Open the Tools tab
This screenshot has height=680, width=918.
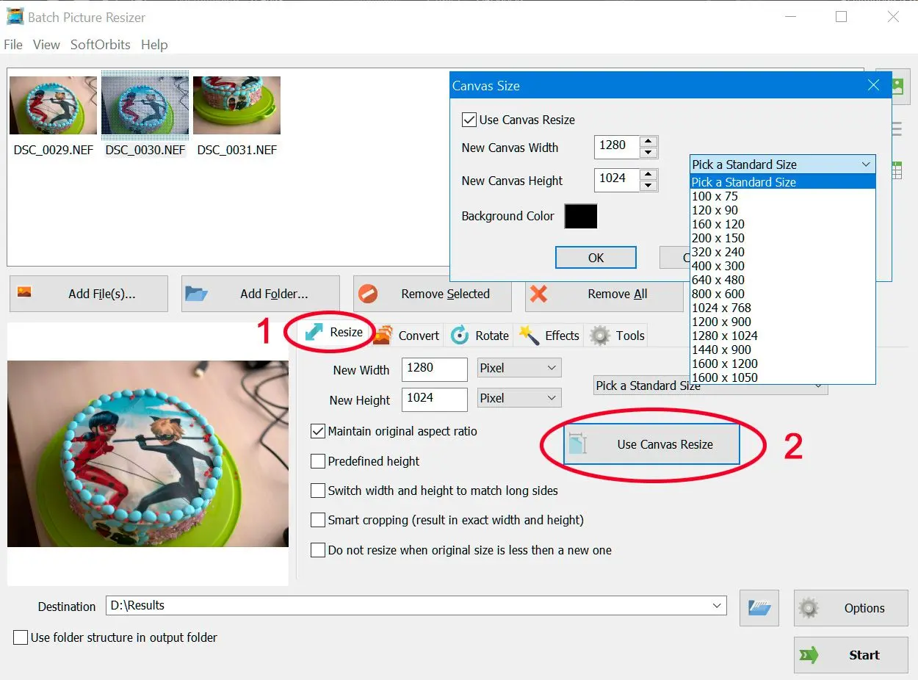coord(618,336)
